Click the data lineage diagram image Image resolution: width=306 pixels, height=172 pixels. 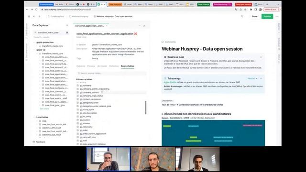[x=213, y=133]
